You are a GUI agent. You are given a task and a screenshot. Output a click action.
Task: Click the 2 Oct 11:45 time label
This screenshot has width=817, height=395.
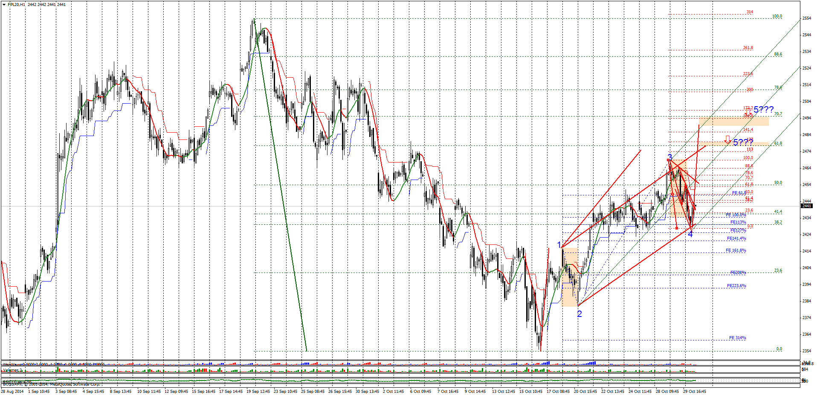click(x=393, y=391)
